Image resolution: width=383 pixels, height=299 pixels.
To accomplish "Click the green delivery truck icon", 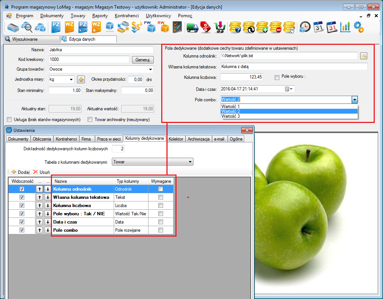I will (192, 27).
